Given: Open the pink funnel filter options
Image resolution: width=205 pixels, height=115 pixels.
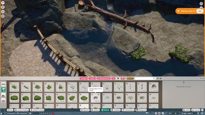Looking at the screenshot, I should click(x=123, y=79).
